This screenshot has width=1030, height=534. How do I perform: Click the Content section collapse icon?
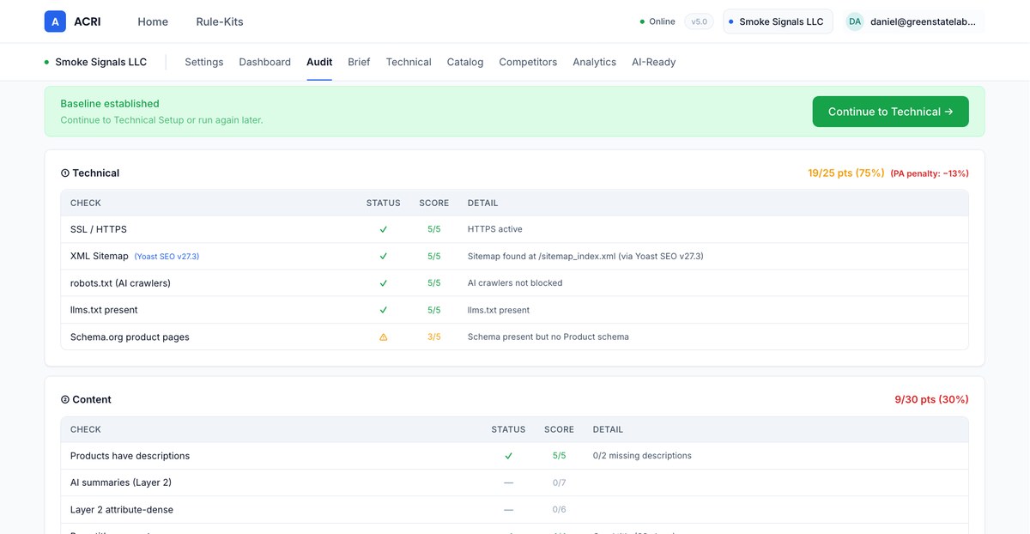[x=65, y=400]
